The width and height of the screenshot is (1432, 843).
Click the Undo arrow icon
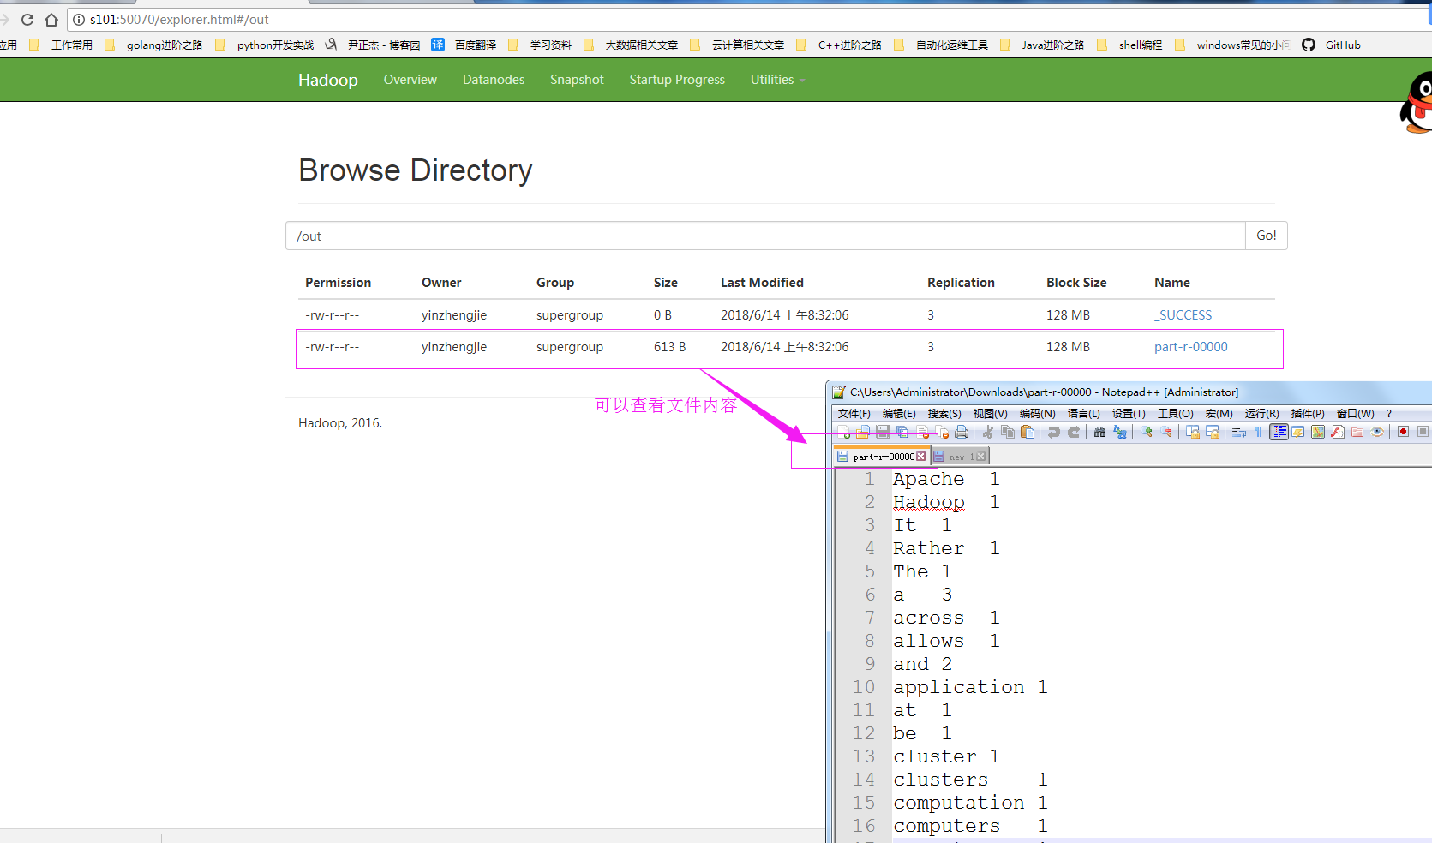pos(1054,433)
